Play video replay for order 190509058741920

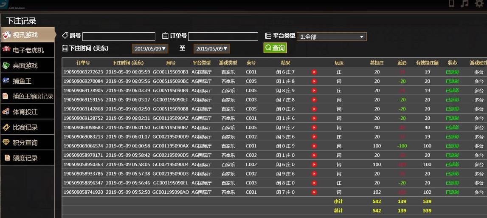pyautogui.click(x=314, y=192)
